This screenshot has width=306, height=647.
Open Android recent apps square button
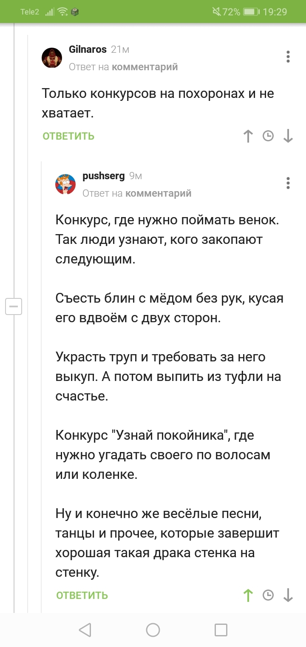[x=221, y=630]
